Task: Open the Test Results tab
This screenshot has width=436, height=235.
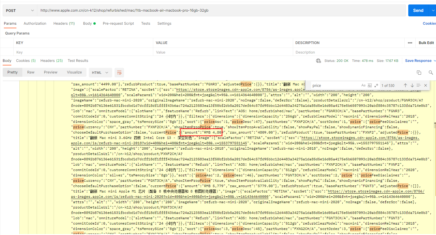Action: pyautogui.click(x=78, y=61)
